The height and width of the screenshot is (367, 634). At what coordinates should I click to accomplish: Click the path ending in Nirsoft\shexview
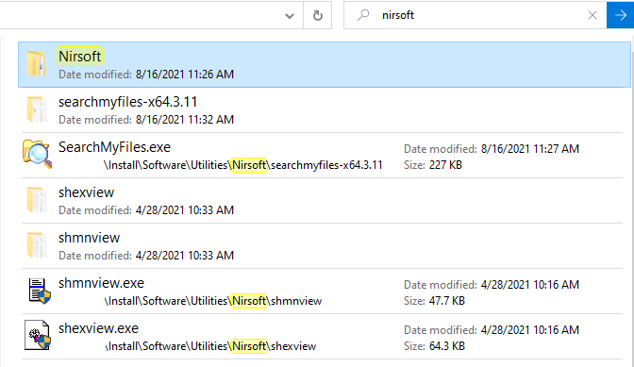pos(211,346)
